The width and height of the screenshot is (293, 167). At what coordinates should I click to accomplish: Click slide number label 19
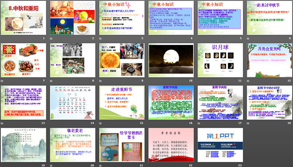(x=43, y=165)
